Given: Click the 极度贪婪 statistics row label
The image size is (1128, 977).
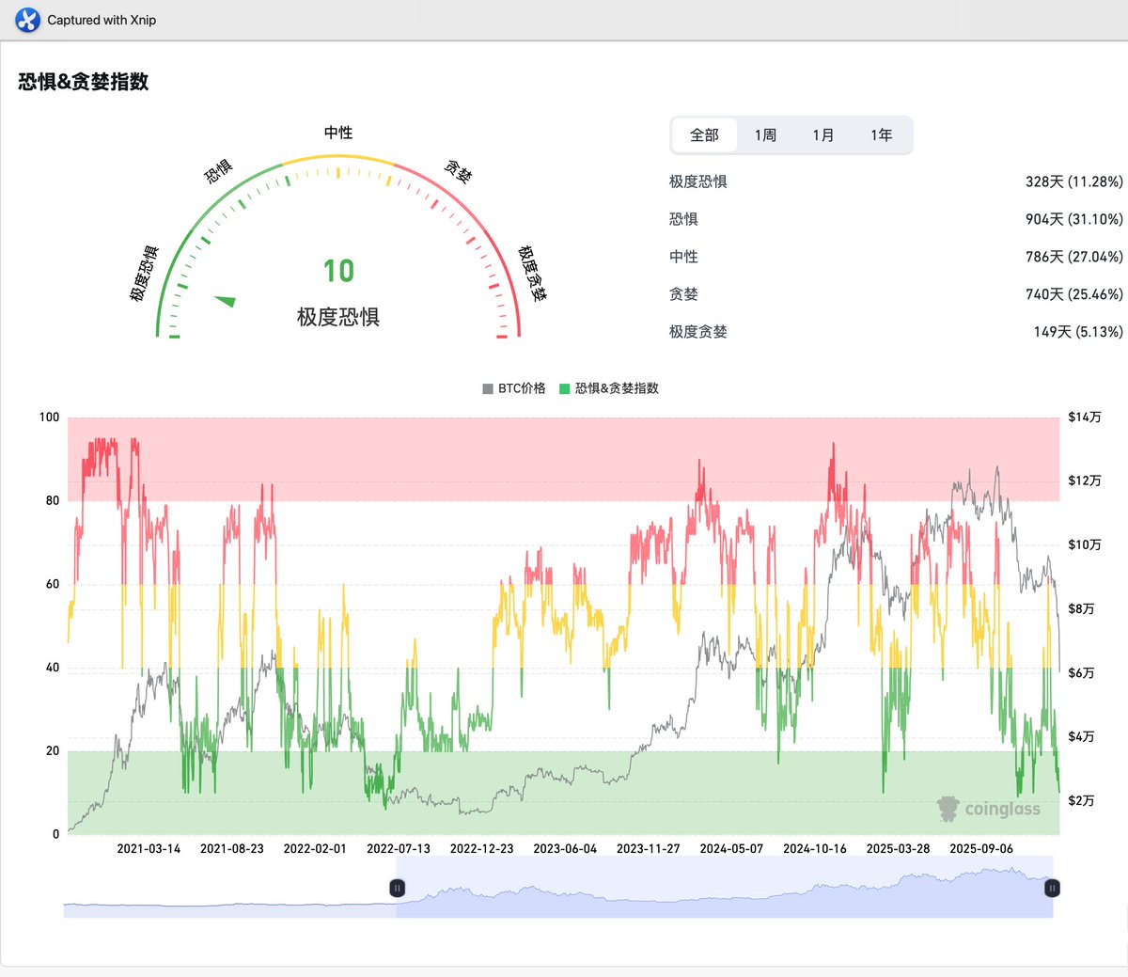Looking at the screenshot, I should 698,332.
